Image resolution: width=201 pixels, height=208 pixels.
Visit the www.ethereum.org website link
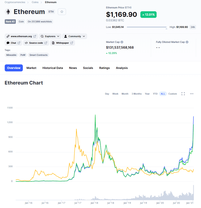point(21,36)
